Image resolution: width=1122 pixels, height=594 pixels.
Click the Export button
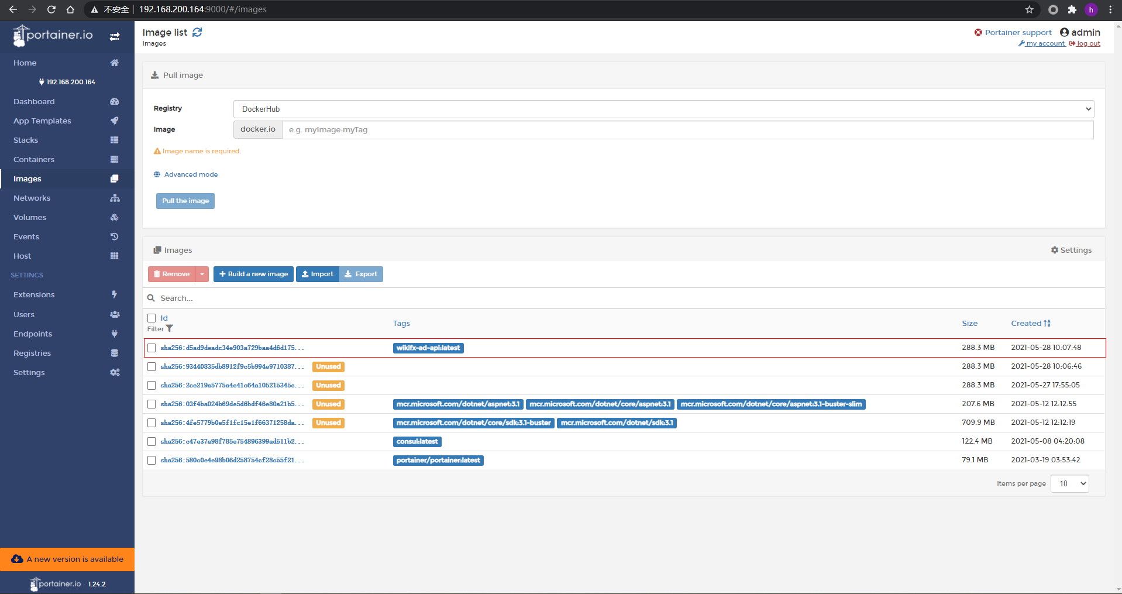coord(361,274)
